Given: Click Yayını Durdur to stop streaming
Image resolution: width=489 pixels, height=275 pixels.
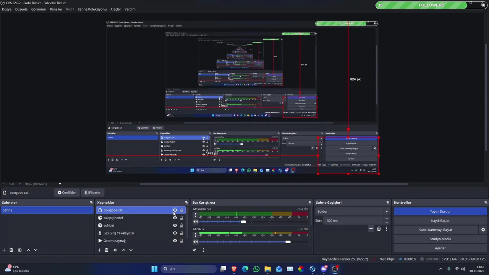Looking at the screenshot, I should (x=440, y=211).
